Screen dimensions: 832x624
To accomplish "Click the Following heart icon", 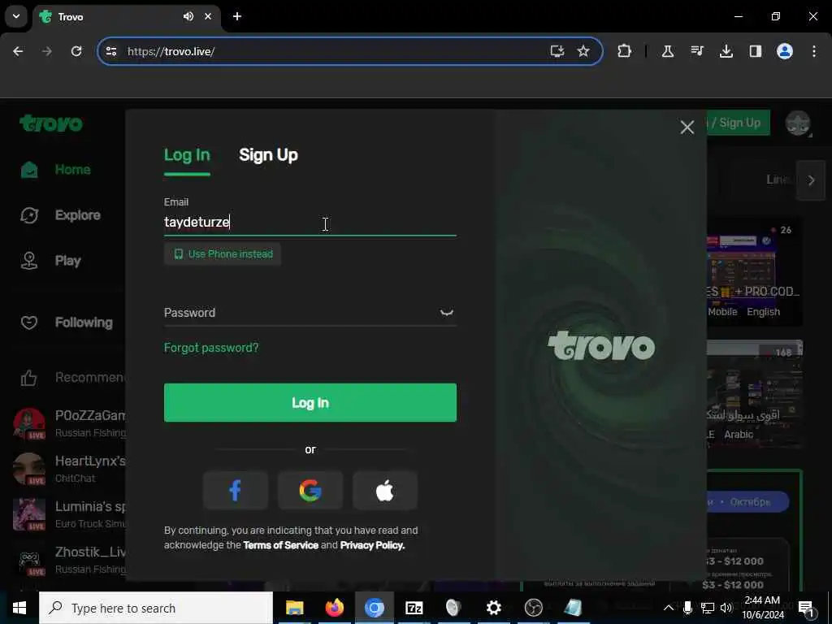I will tap(29, 323).
